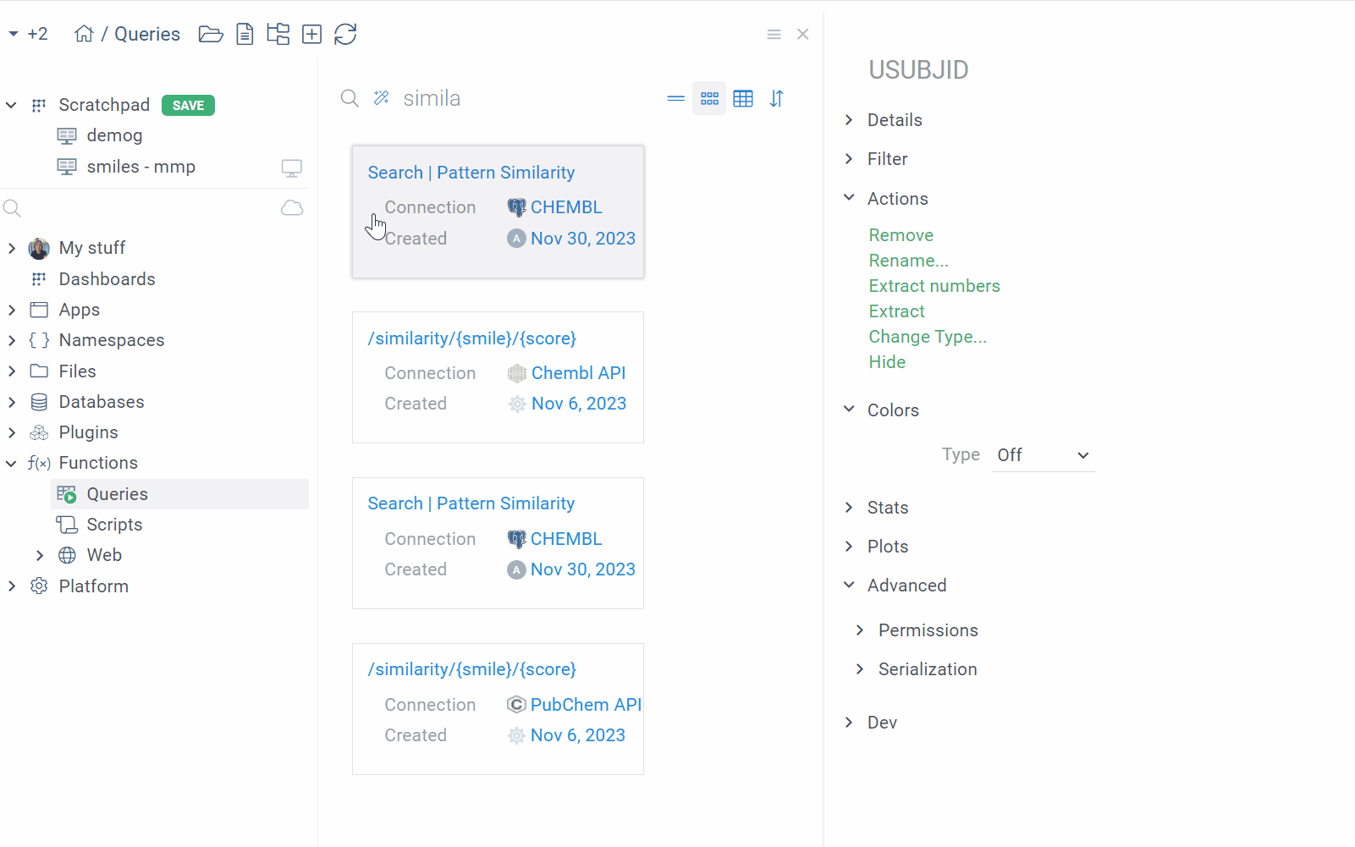The image size is (1355, 847).
Task: Click the magic wand icon beside search
Action: tap(382, 98)
